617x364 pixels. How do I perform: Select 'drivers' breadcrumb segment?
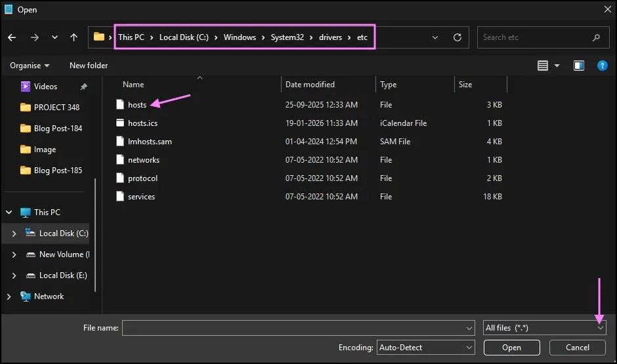[x=330, y=37]
